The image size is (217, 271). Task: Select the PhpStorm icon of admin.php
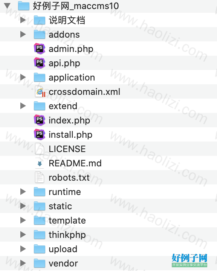(40, 49)
